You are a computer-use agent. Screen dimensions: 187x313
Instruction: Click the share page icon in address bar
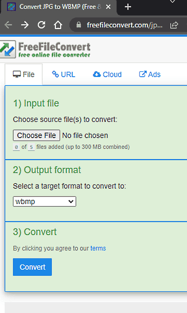(x=174, y=25)
